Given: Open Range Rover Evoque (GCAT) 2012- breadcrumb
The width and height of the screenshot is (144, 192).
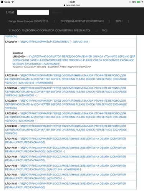Looking at the screenshot, I should click(29, 21).
